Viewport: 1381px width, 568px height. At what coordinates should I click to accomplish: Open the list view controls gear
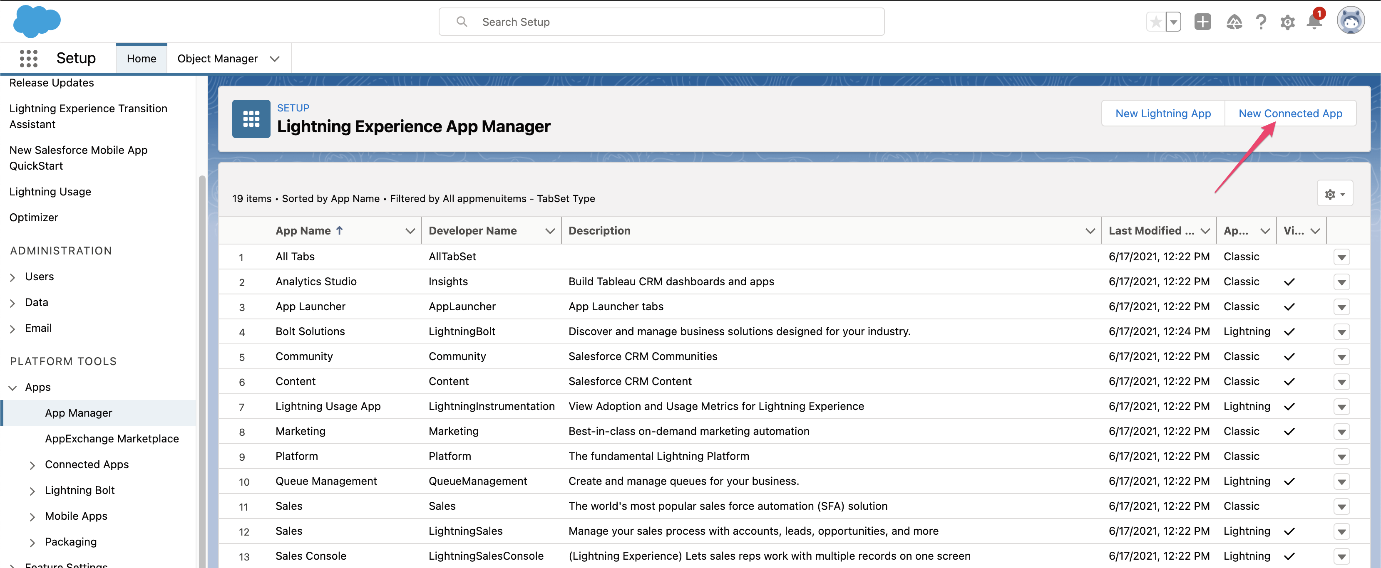point(1334,194)
